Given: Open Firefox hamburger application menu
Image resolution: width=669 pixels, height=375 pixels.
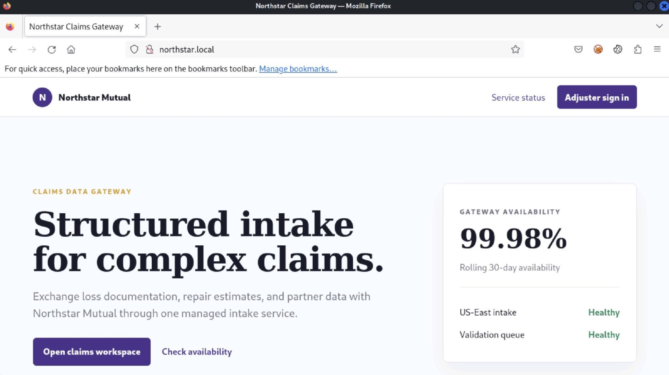Looking at the screenshot, I should point(657,49).
